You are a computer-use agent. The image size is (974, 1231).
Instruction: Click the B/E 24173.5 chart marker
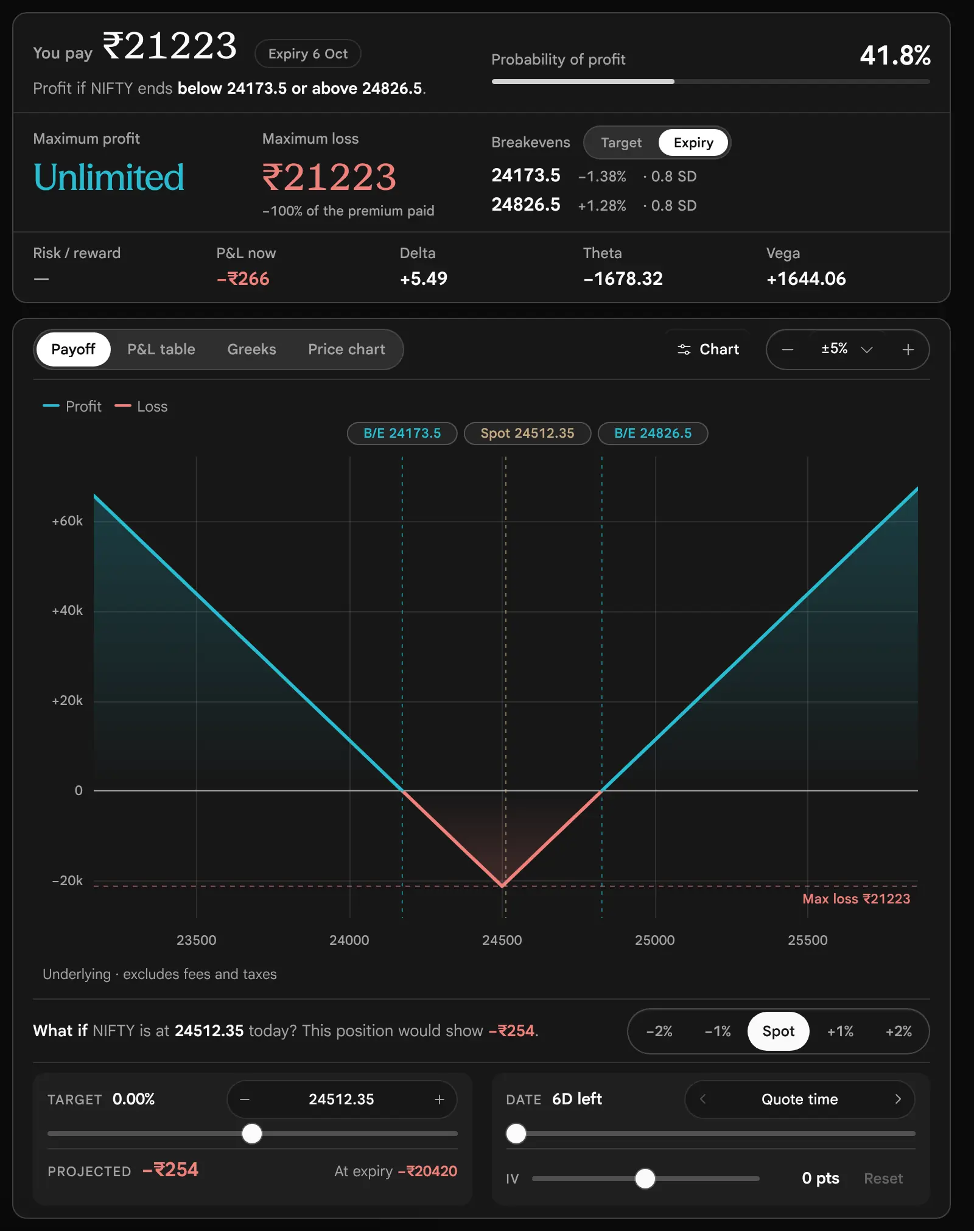(402, 433)
